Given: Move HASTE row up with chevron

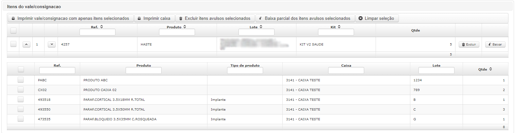Looking at the screenshot, I should click(x=27, y=45).
